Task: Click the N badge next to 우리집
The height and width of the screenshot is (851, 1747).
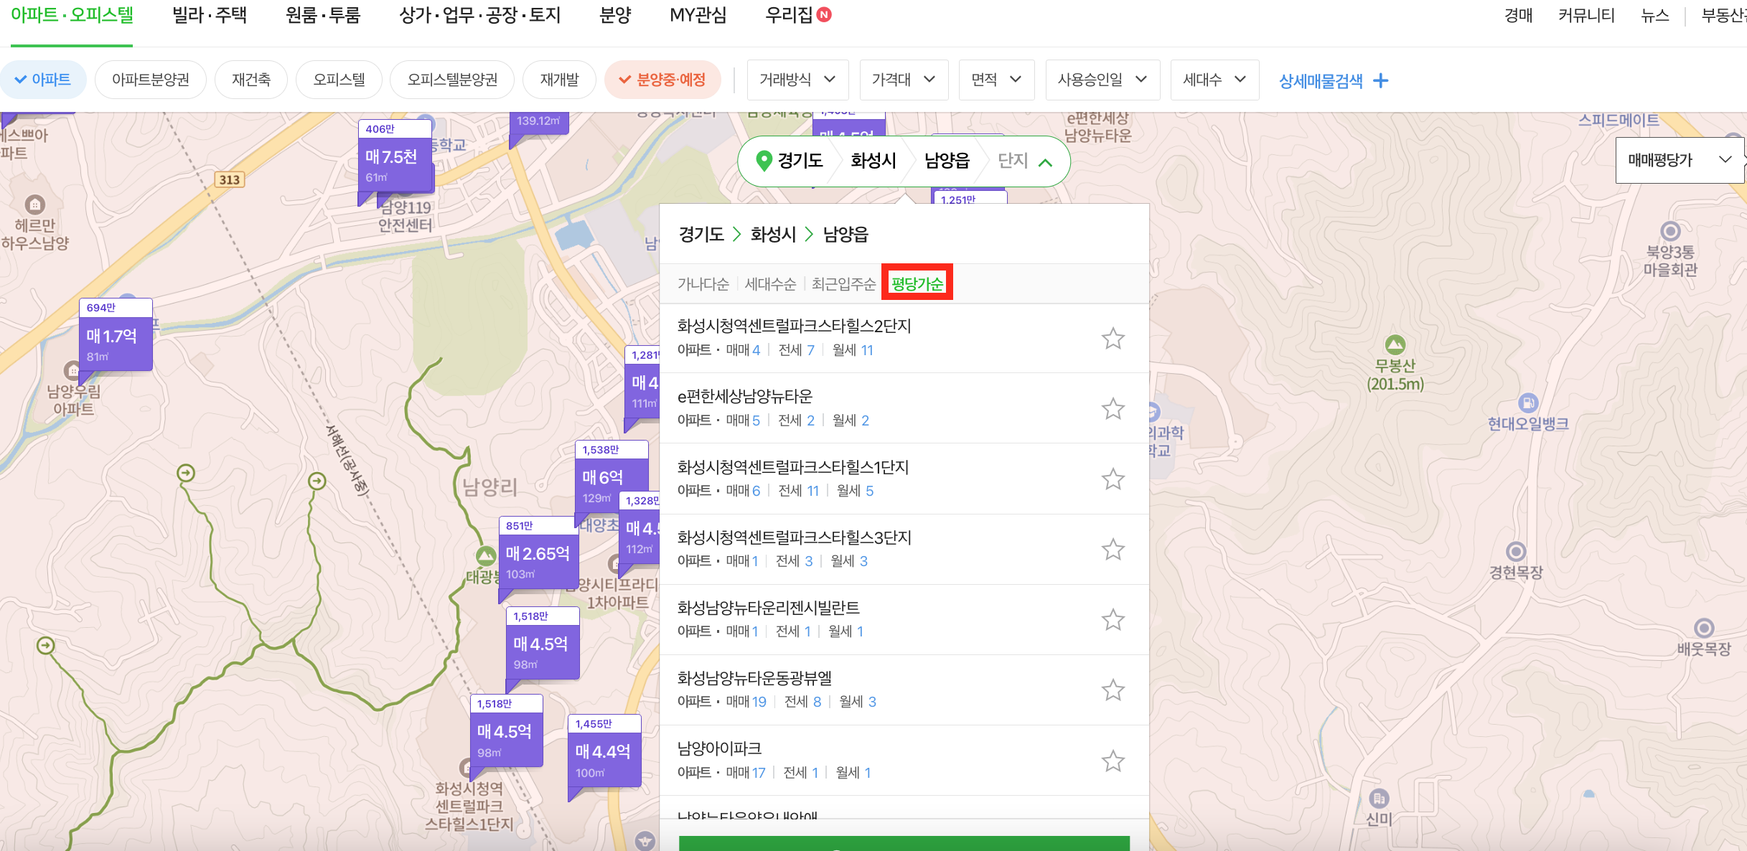Action: [x=824, y=14]
